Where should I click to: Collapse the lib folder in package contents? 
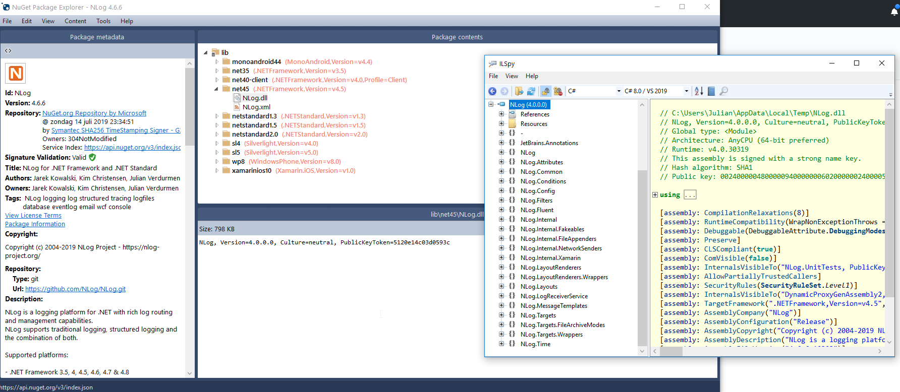205,53
